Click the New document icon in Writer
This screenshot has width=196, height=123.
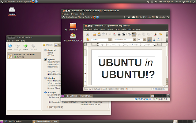click(88, 34)
